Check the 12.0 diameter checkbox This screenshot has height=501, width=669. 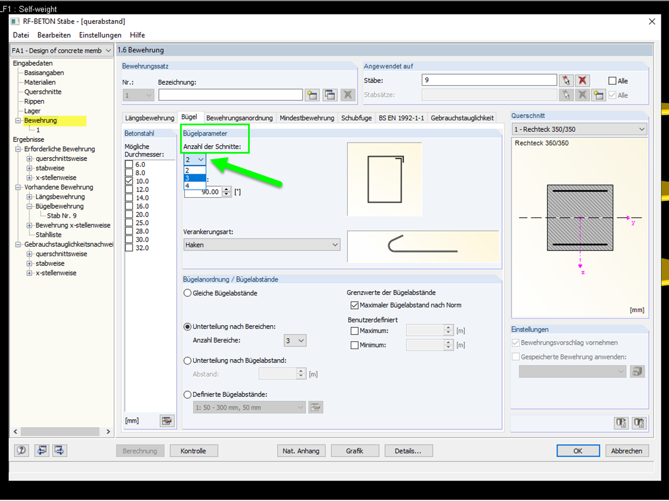pyautogui.click(x=129, y=189)
